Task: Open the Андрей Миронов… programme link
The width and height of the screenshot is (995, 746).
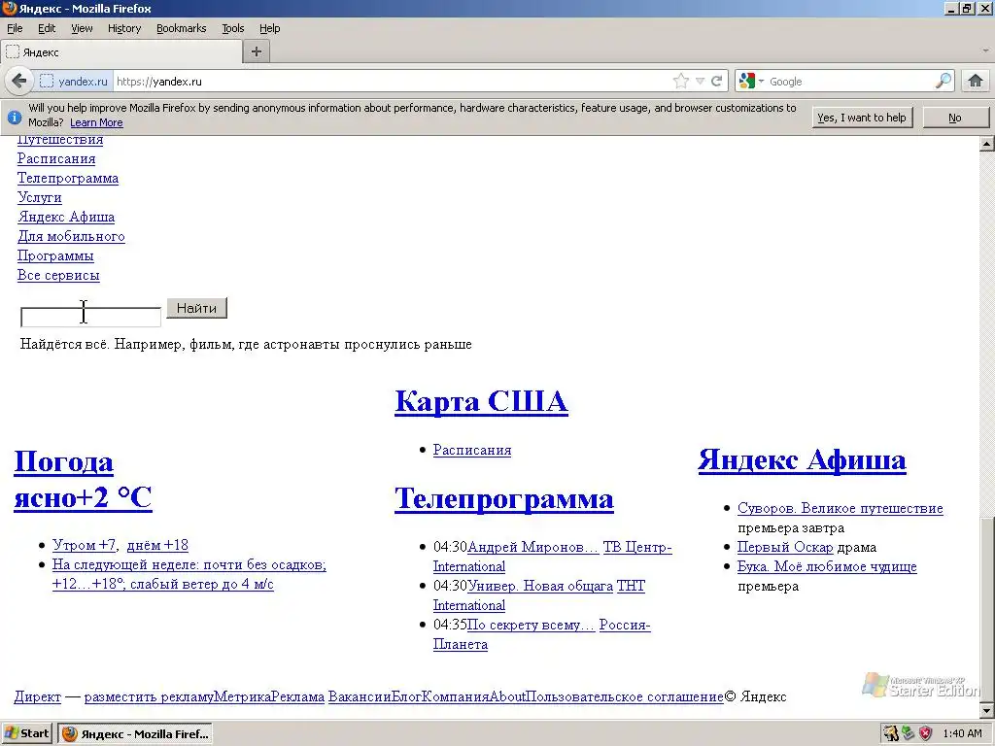Action: 533,547
